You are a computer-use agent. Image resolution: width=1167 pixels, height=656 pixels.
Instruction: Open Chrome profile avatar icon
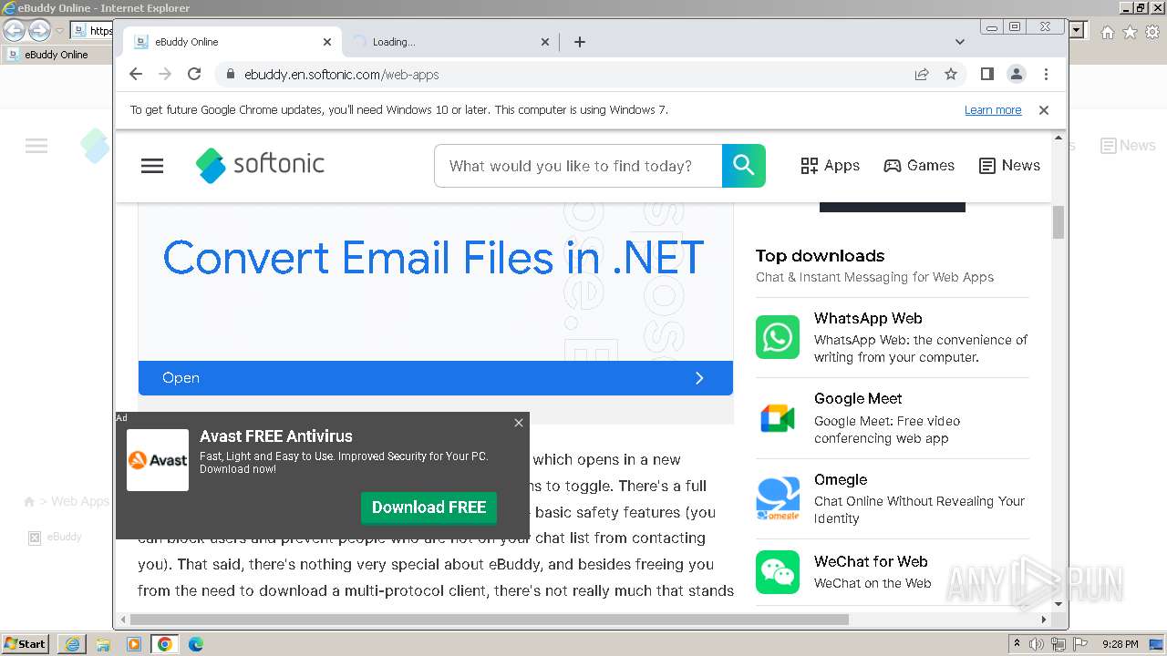(1016, 74)
